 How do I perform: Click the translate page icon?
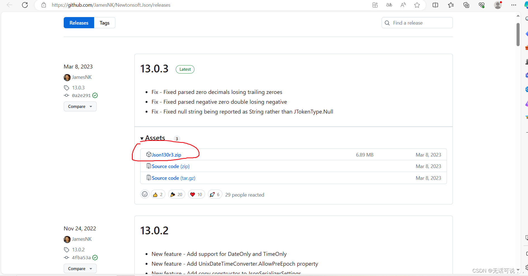389,5
